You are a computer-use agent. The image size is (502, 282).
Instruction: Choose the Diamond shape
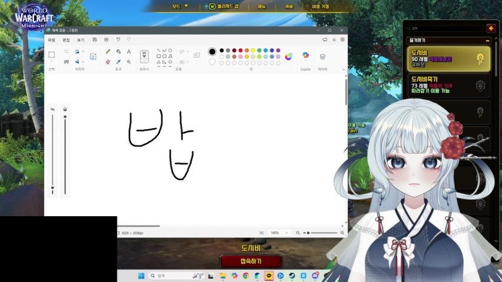click(170, 62)
